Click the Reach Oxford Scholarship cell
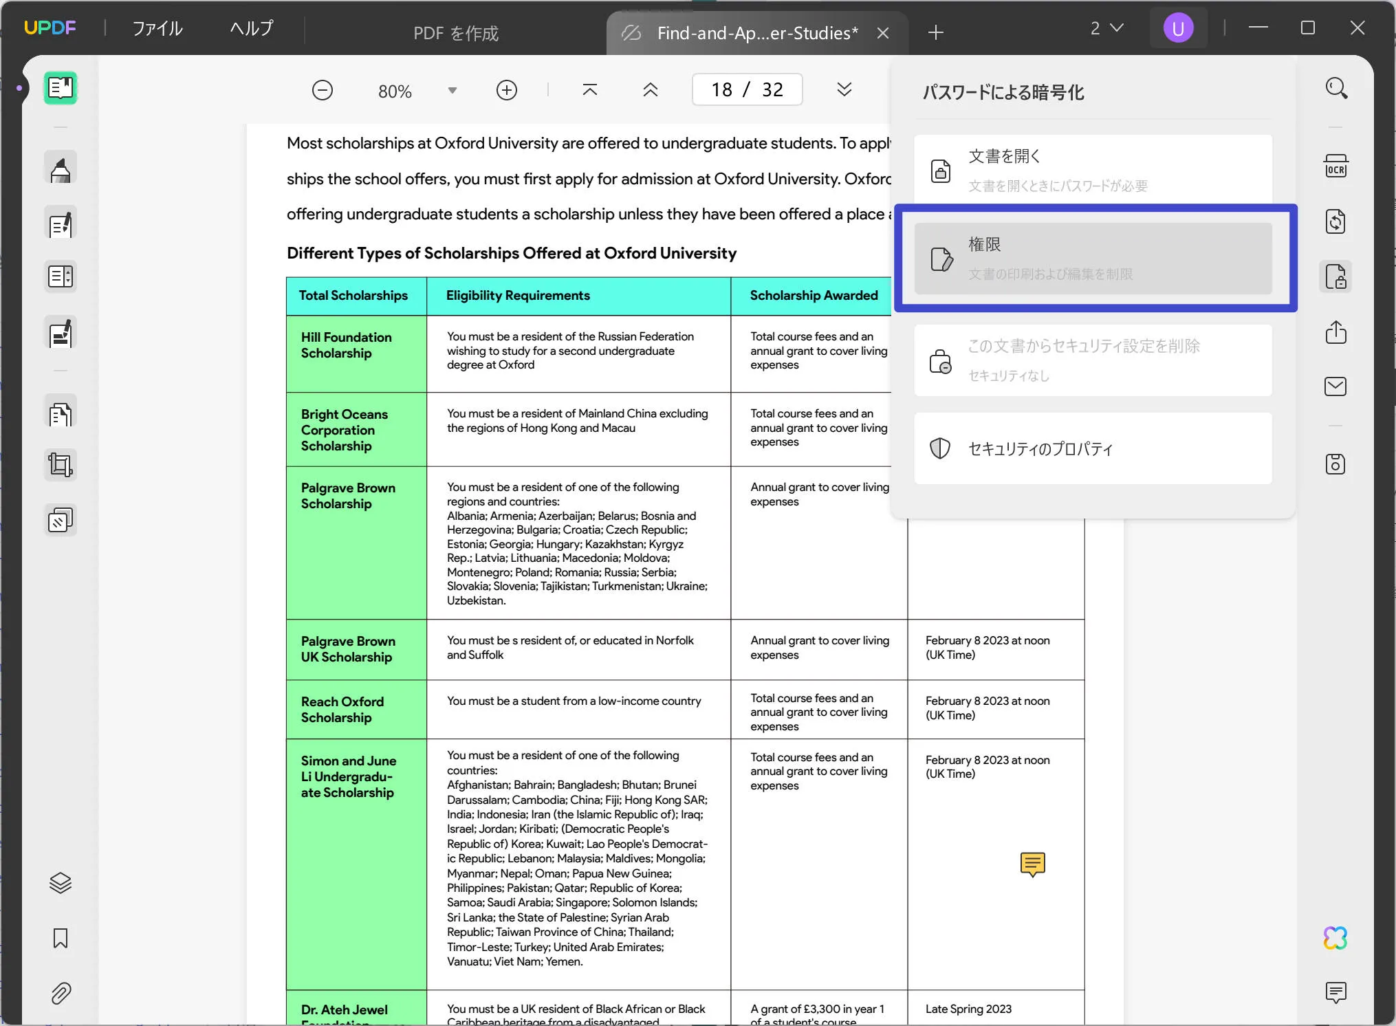Screen dimensions: 1396x1026 coord(356,710)
